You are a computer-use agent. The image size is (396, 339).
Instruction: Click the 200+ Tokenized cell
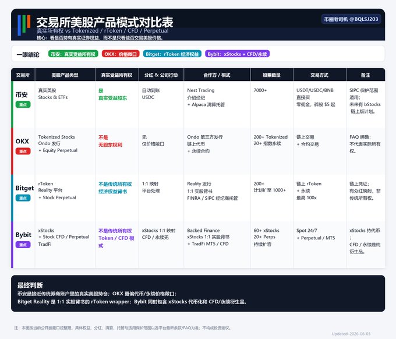[270, 137]
